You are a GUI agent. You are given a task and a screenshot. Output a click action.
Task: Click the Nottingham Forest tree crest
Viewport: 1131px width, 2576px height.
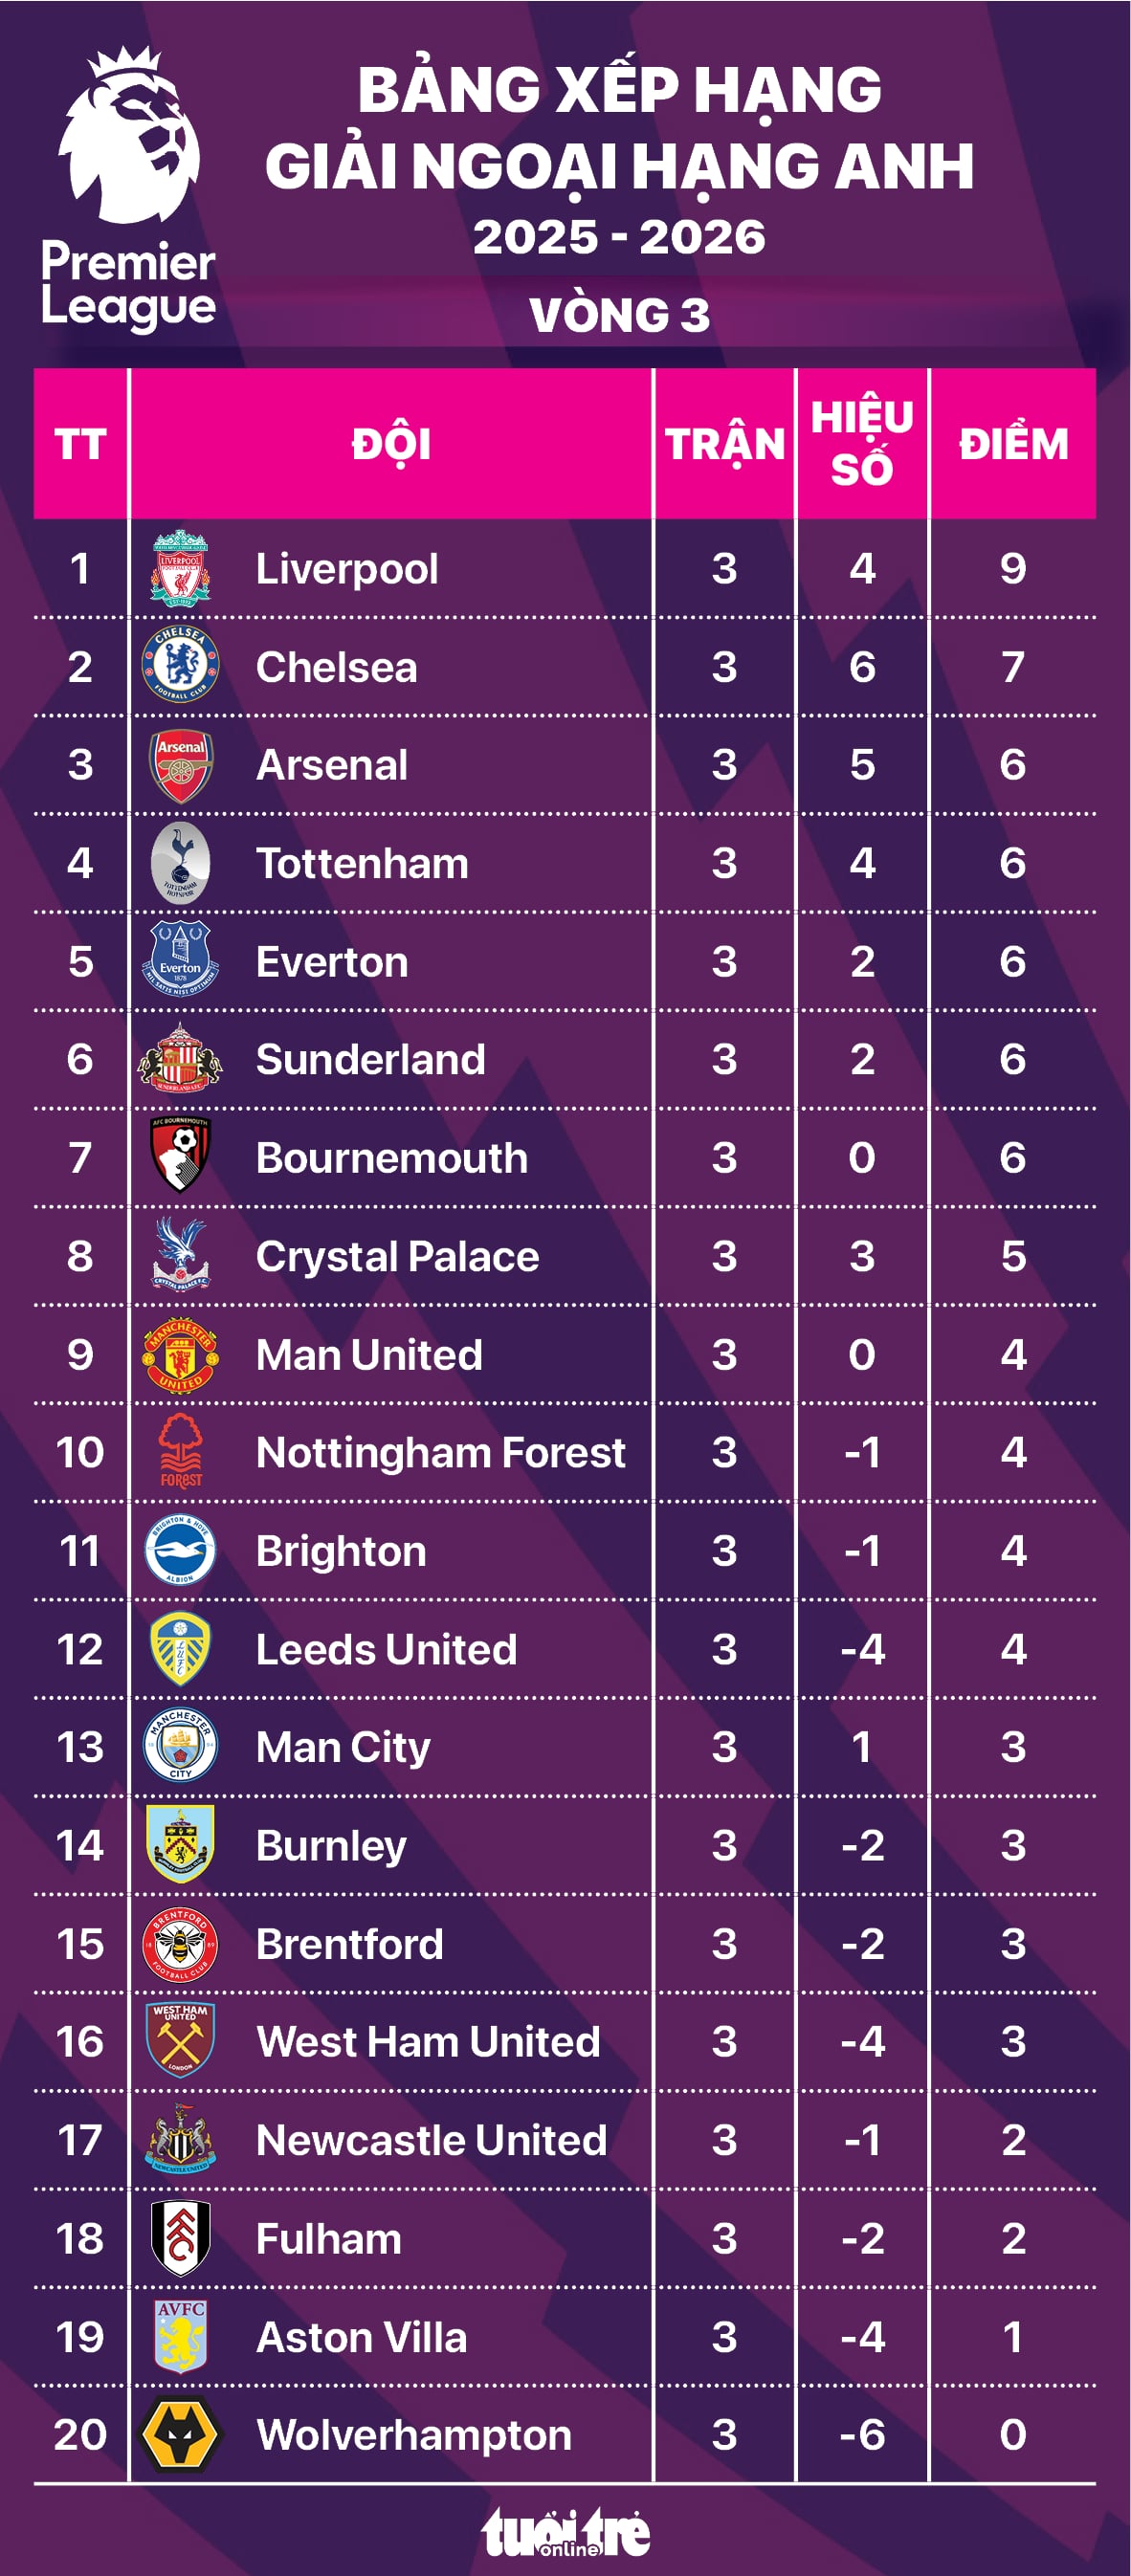tap(180, 1451)
